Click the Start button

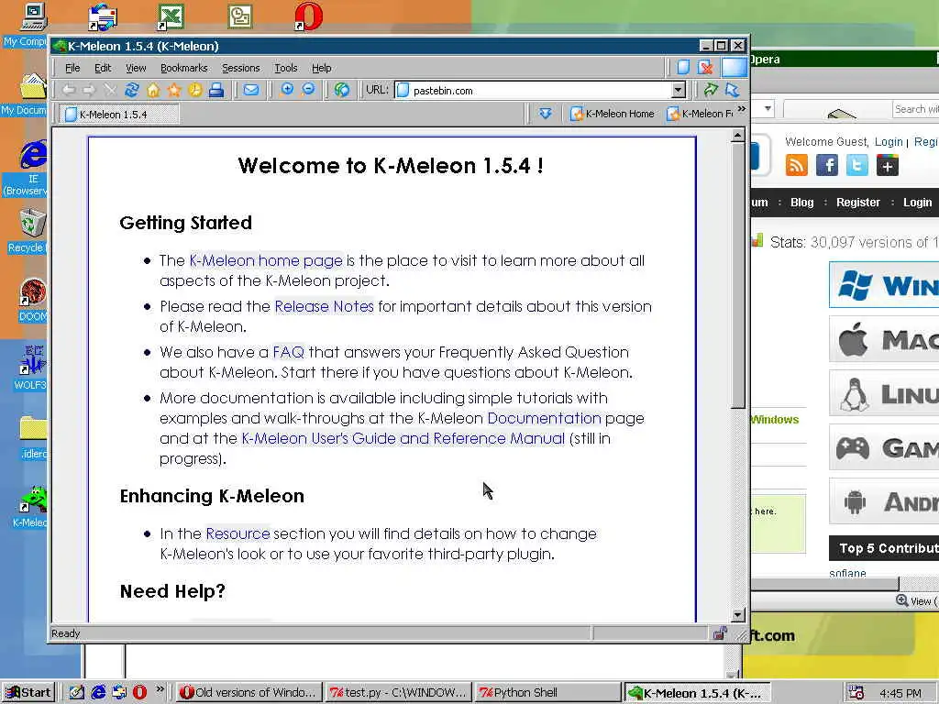point(28,693)
